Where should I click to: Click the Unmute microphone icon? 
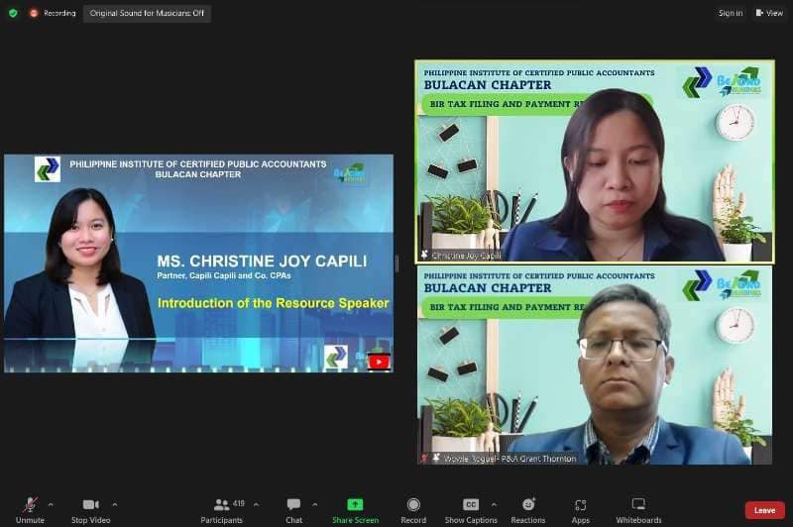pos(30,504)
